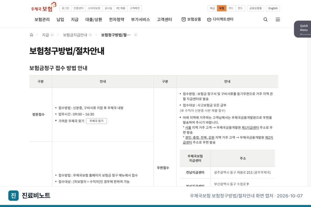Open the 인증센터 link
Viewport: 311px width, 207px height.
tap(79, 8)
